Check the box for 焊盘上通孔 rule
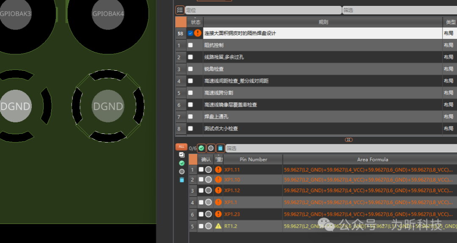The image size is (457, 243). (x=190, y=116)
